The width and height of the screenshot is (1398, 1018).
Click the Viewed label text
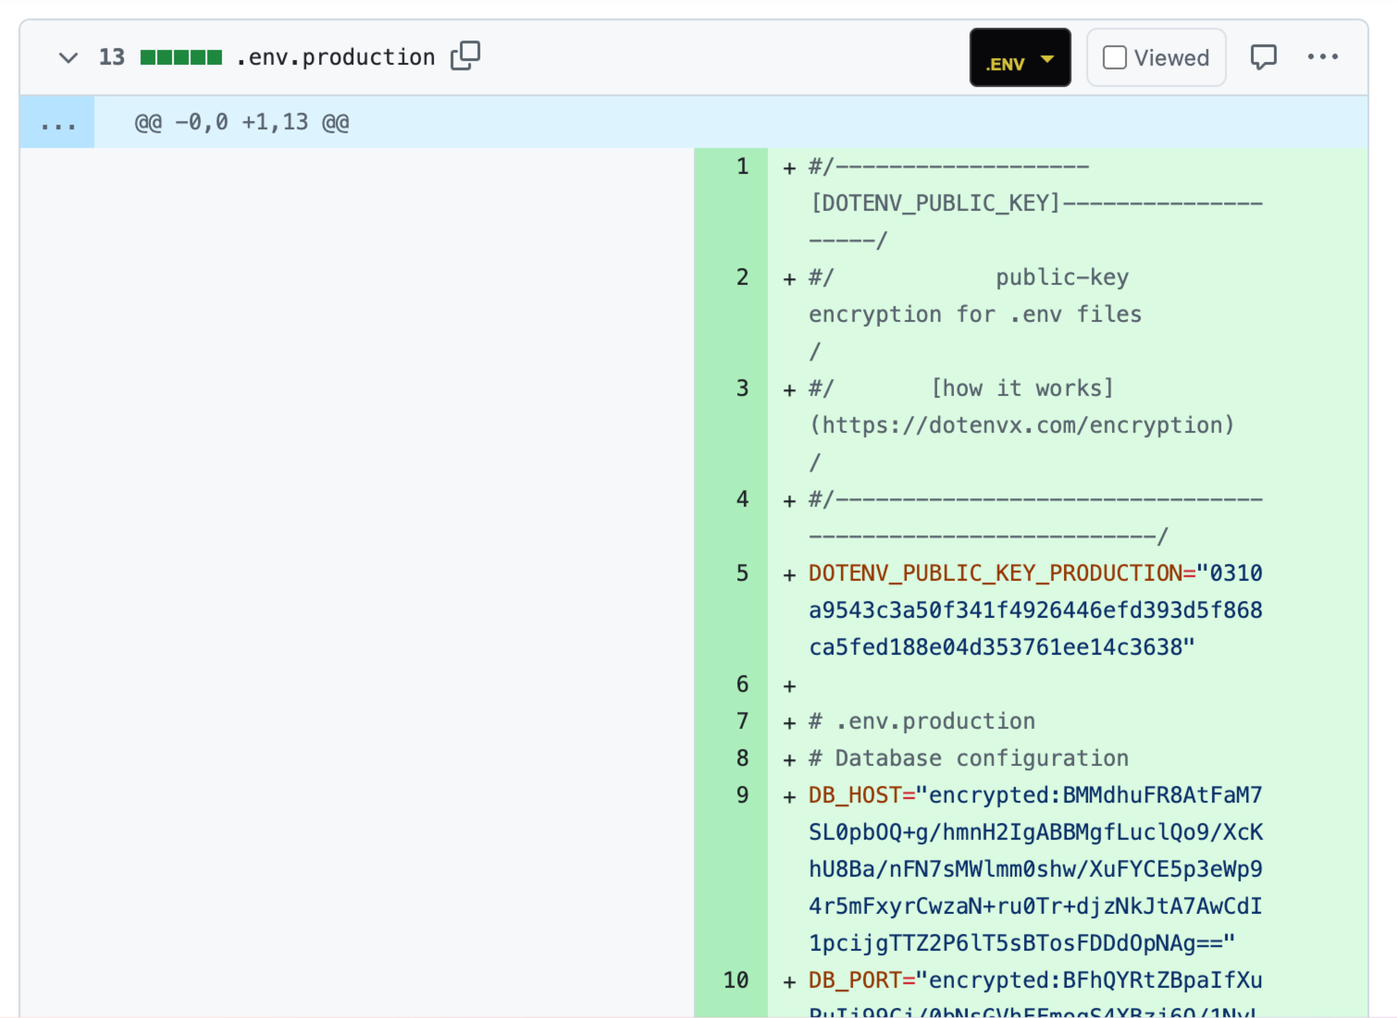pos(1171,58)
